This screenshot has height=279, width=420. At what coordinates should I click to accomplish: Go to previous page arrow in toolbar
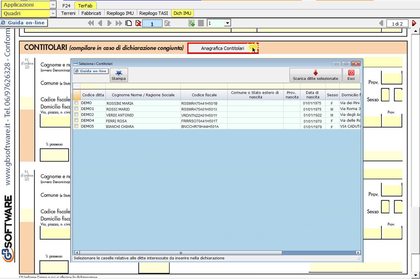100,23
